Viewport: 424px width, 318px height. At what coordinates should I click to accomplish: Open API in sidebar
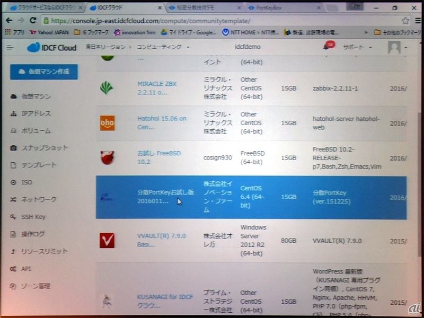click(x=26, y=269)
